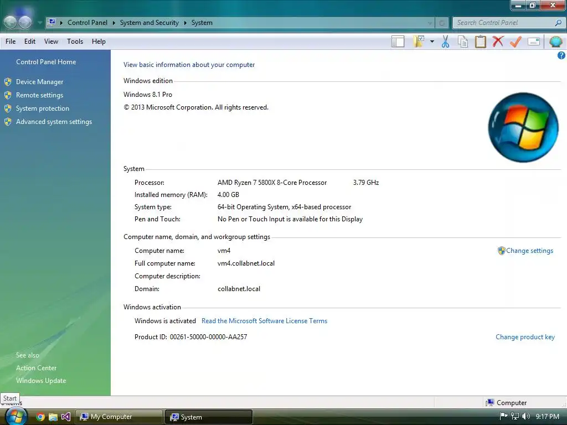Launch Chrome from quick launch bar
Screen dimensions: 567x425
[x=40, y=417]
